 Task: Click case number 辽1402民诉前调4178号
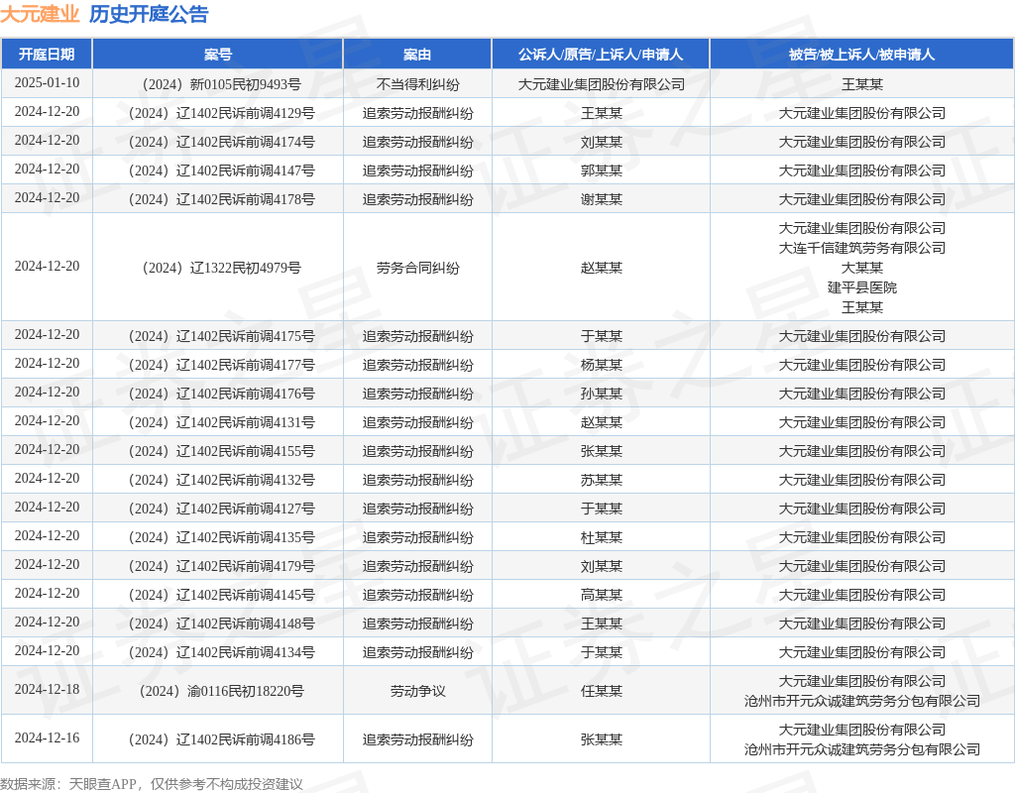pyautogui.click(x=221, y=199)
